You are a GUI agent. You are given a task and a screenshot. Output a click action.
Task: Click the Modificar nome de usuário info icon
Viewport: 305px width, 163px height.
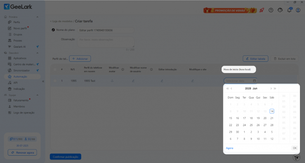tap(151, 69)
